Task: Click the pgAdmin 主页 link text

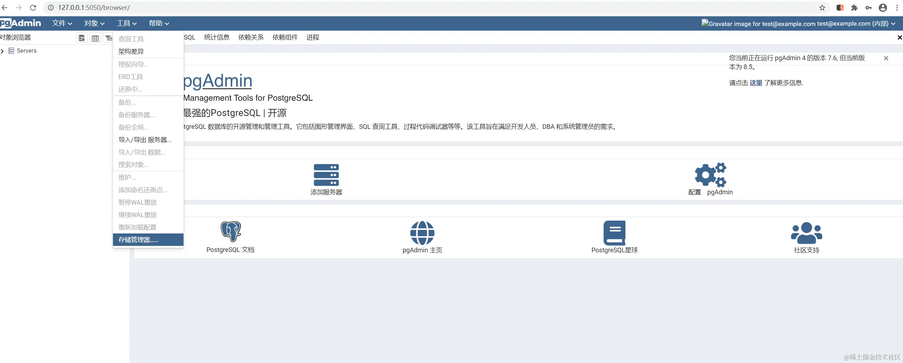Action: click(422, 250)
